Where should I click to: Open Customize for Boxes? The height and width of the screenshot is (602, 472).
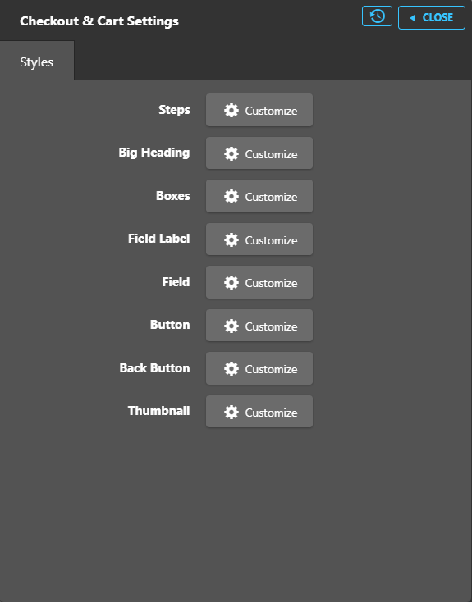(259, 196)
